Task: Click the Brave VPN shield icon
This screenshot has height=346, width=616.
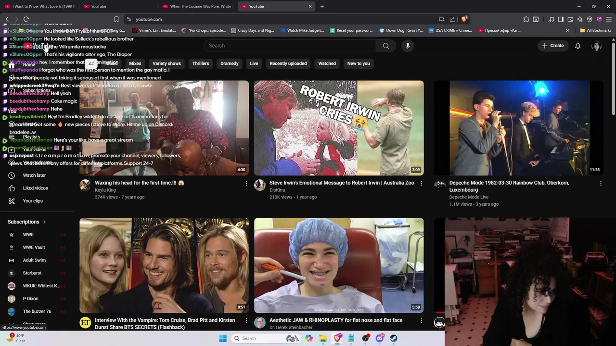Action: [x=590, y=19]
